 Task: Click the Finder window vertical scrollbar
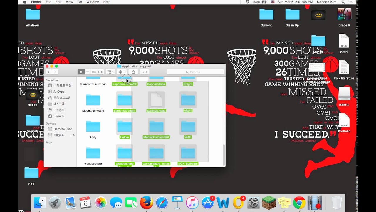pyautogui.click(x=224, y=155)
